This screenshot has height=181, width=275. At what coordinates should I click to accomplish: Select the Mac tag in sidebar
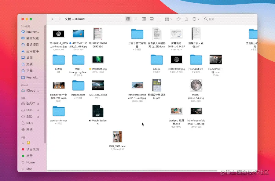coord(30,169)
